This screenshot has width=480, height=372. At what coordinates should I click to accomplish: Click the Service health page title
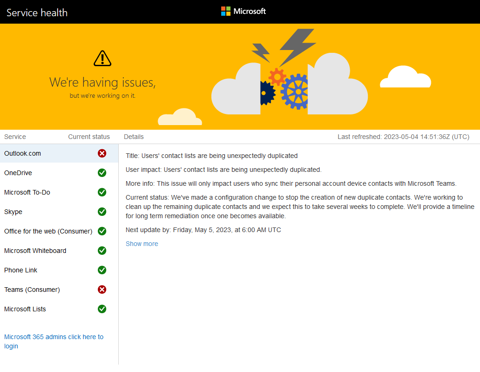click(x=37, y=13)
